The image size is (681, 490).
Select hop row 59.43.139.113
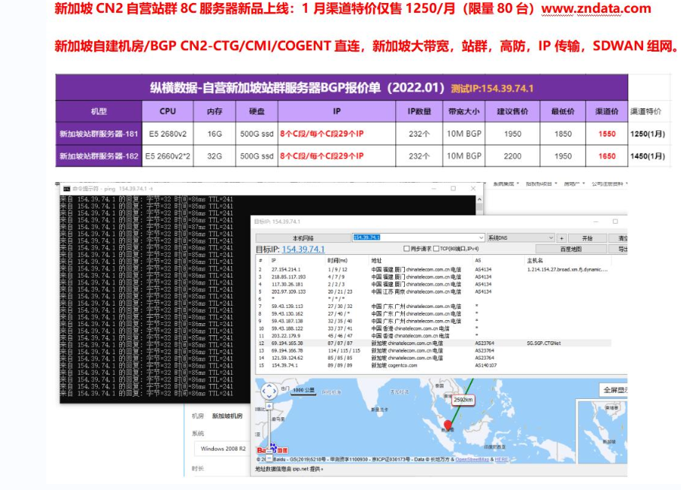433,306
